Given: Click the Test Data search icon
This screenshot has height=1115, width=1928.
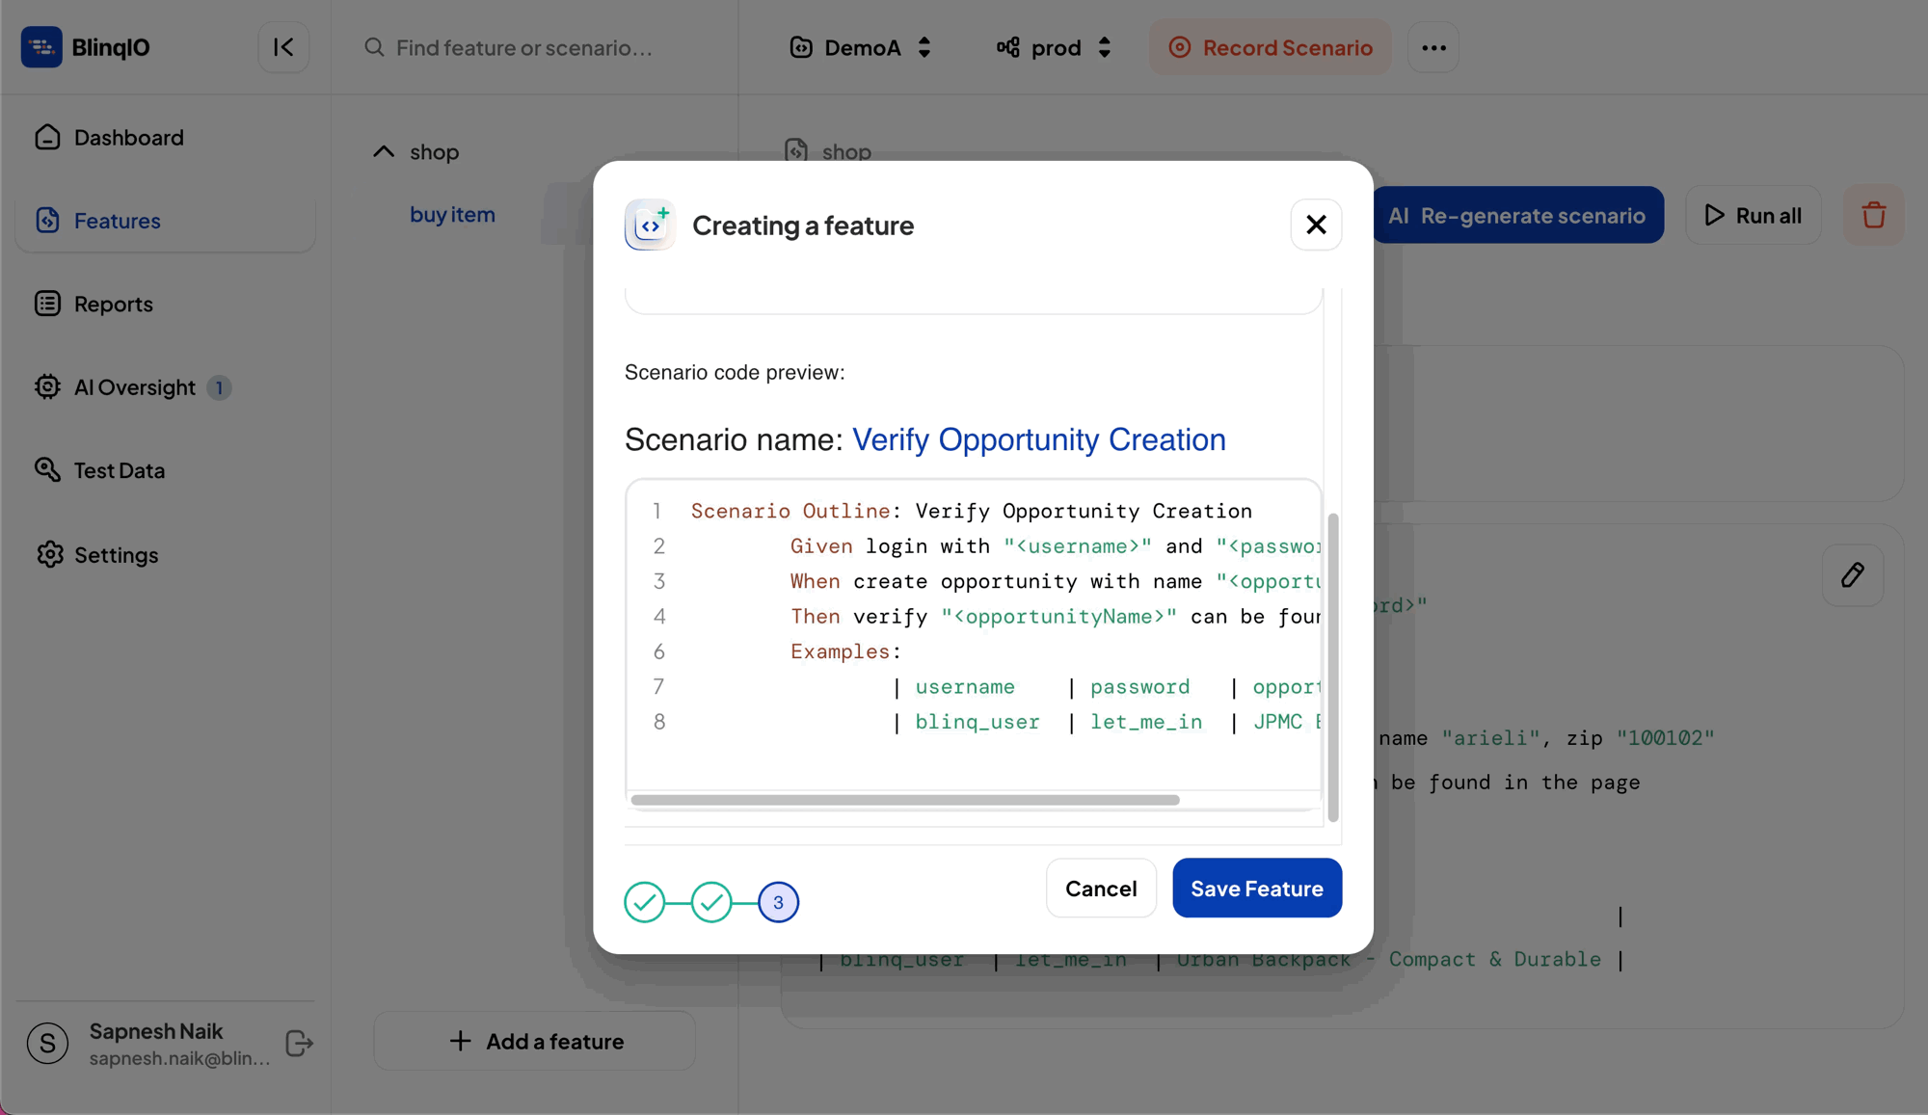Looking at the screenshot, I should point(47,469).
